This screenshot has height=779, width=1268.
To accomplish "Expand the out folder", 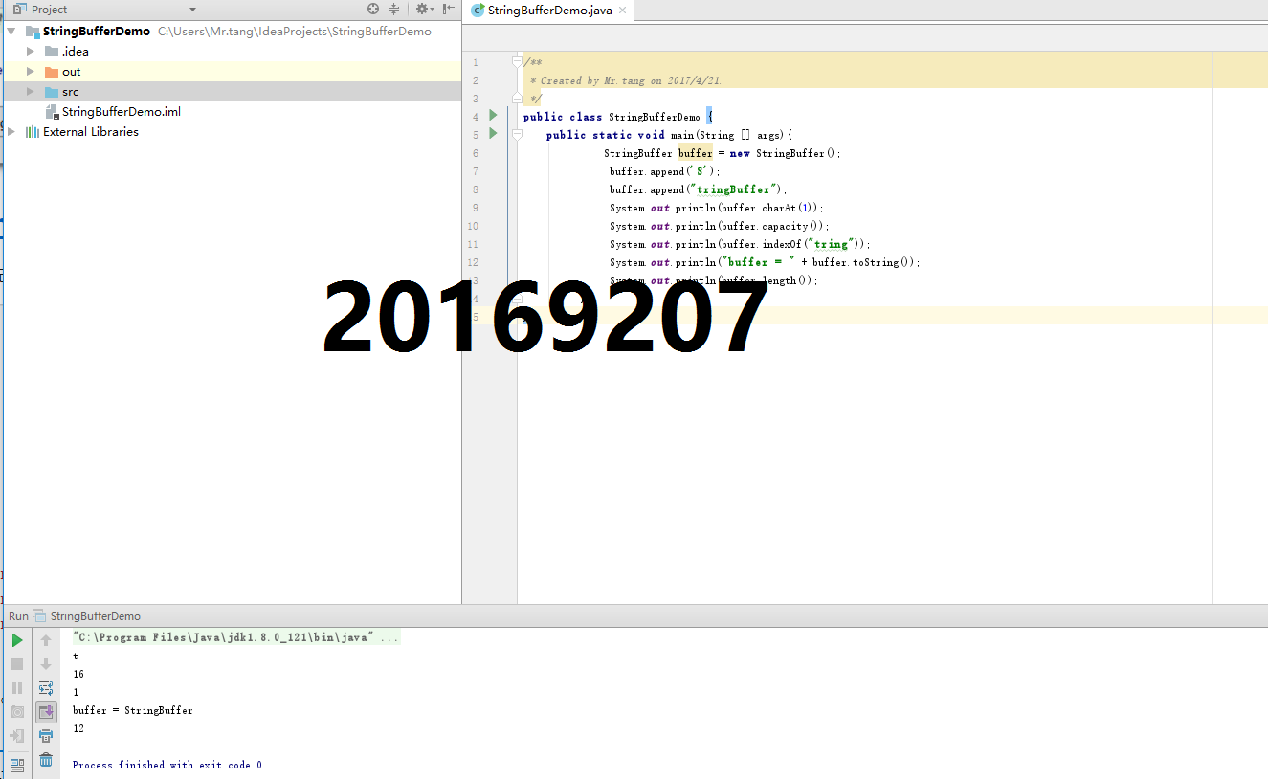I will click(31, 72).
